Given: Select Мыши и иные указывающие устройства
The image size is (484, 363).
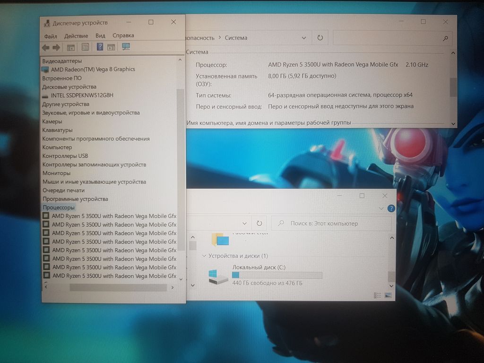Looking at the screenshot, I should tap(95, 182).
